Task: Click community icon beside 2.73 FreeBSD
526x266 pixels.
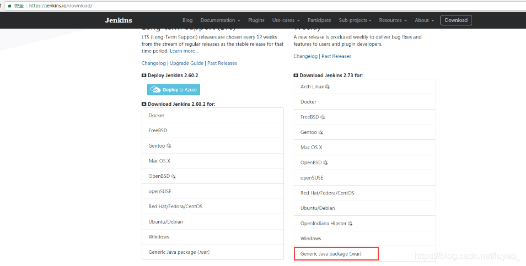Action: click(x=323, y=117)
